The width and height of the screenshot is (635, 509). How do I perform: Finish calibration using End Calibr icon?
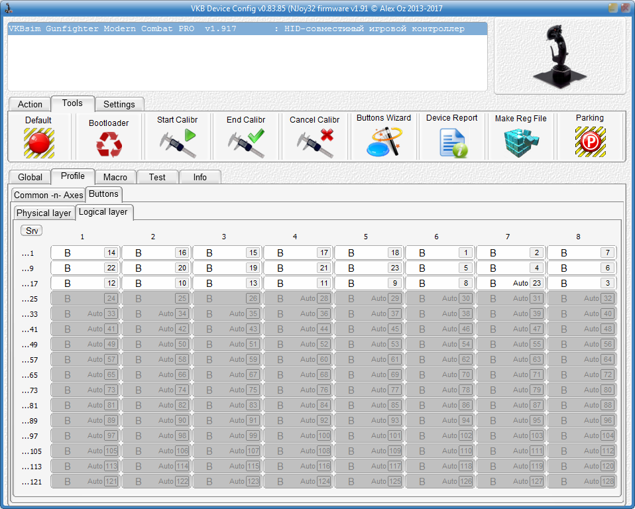246,143
